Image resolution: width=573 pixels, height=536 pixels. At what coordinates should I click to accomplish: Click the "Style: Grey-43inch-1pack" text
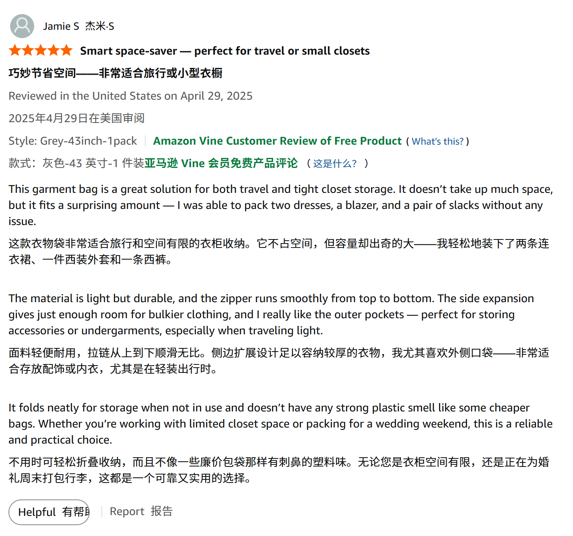(72, 141)
